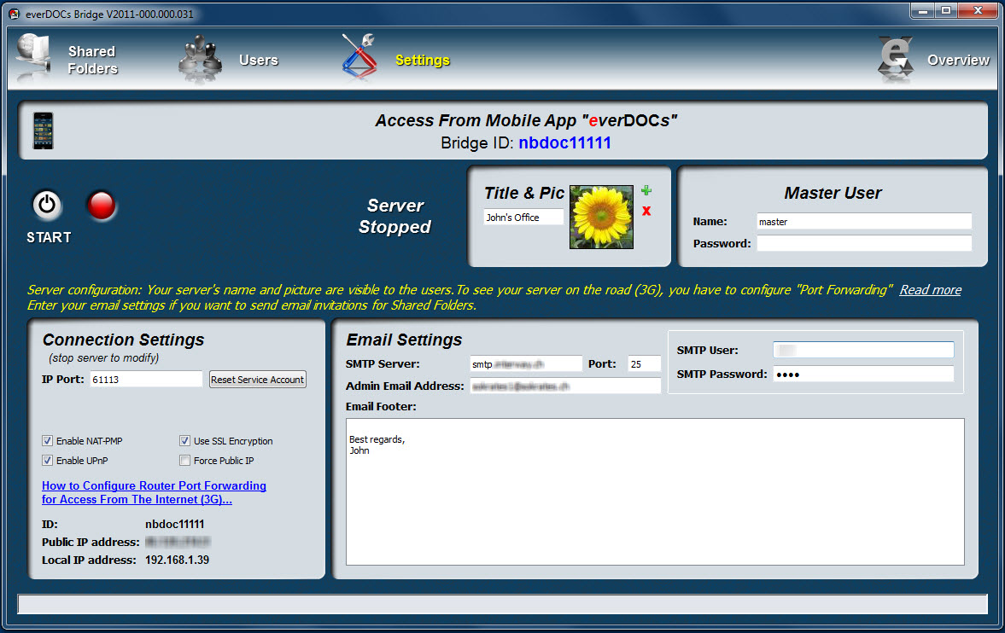The height and width of the screenshot is (633, 1005).
Task: Click the '(stop server to modify)' note
Action: (x=104, y=357)
